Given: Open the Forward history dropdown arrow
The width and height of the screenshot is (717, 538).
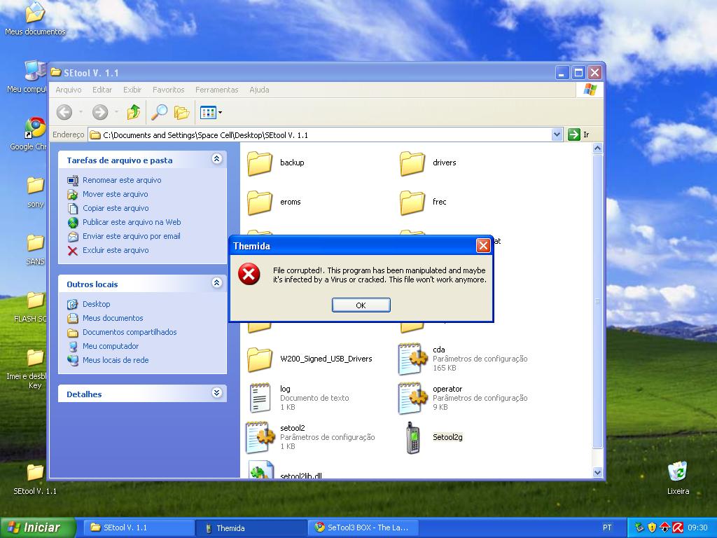Looking at the screenshot, I should pos(117,112).
